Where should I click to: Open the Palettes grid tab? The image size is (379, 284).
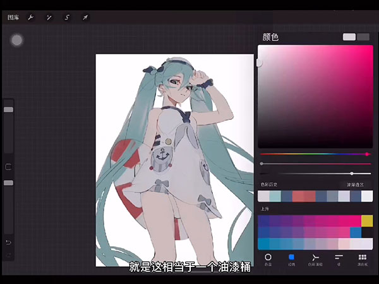tap(363, 259)
